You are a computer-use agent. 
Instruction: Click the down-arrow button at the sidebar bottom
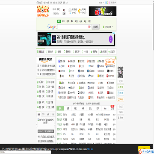[121, 118]
